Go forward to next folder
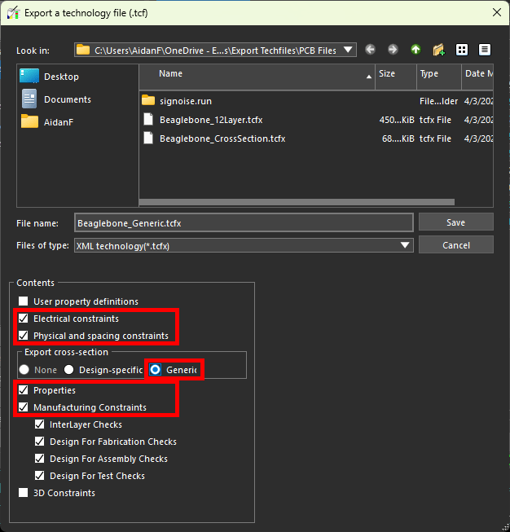This screenshot has height=532, width=510. 393,50
